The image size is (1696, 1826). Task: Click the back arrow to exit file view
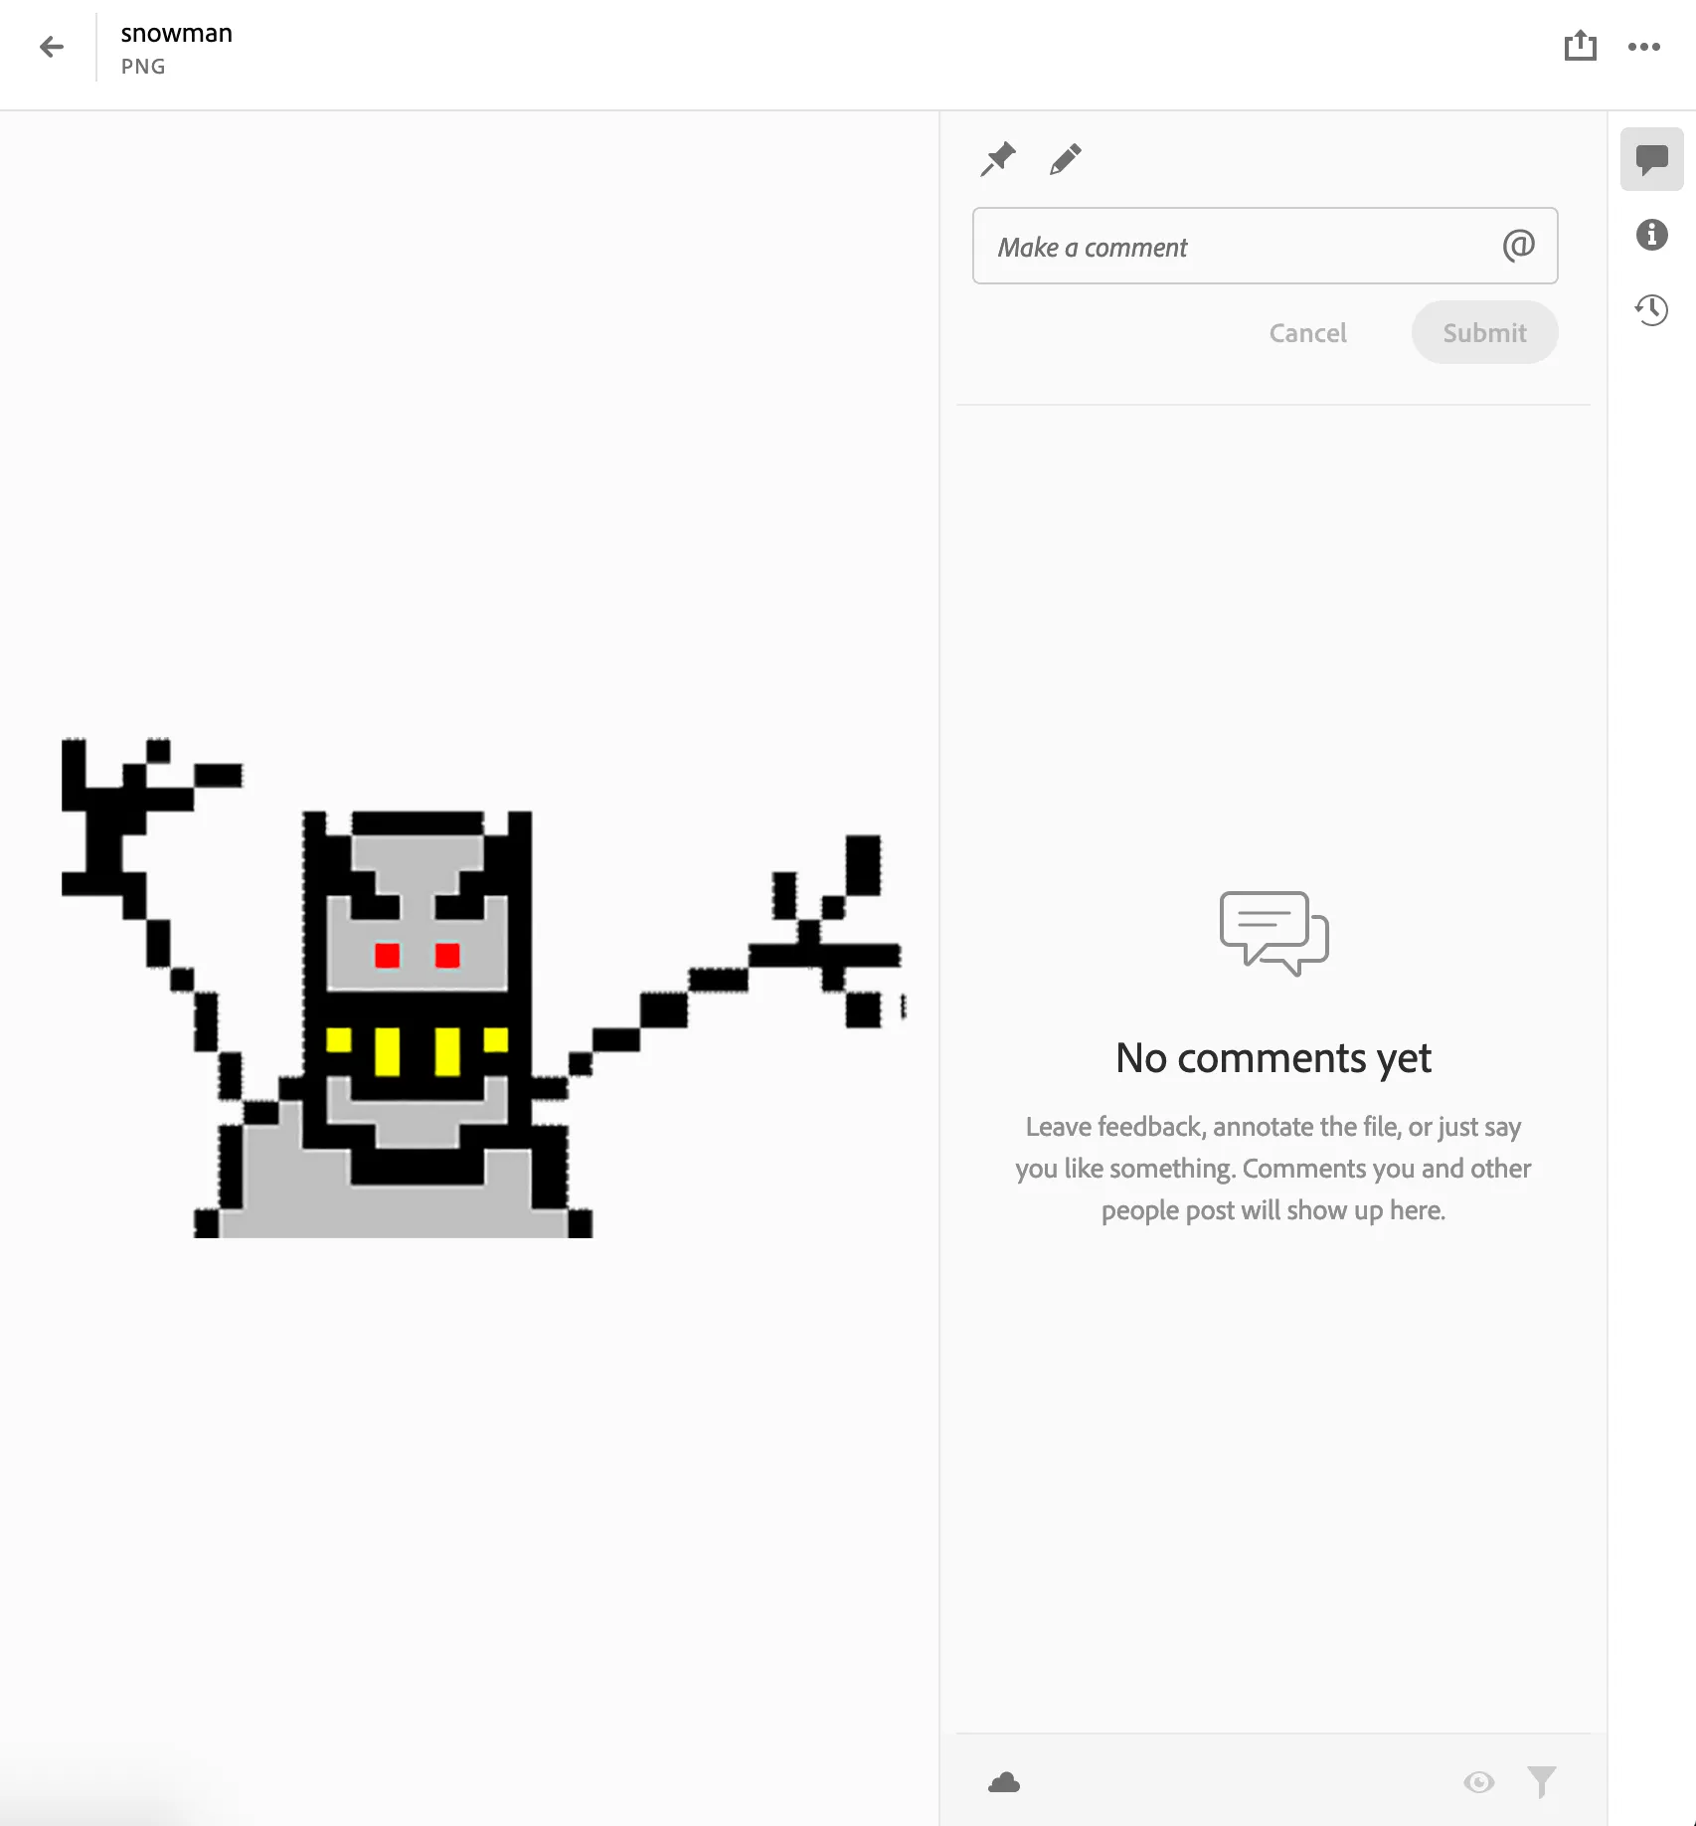[52, 47]
